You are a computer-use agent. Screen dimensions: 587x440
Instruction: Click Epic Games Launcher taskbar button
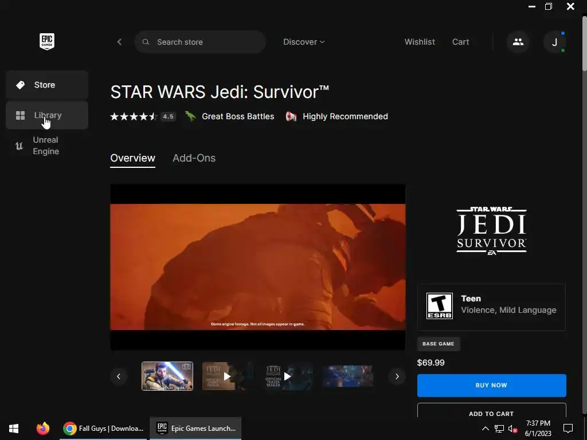195,429
